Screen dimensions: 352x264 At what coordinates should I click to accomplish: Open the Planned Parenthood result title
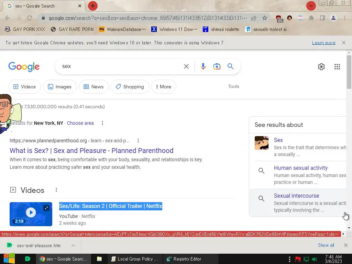click(x=91, y=151)
